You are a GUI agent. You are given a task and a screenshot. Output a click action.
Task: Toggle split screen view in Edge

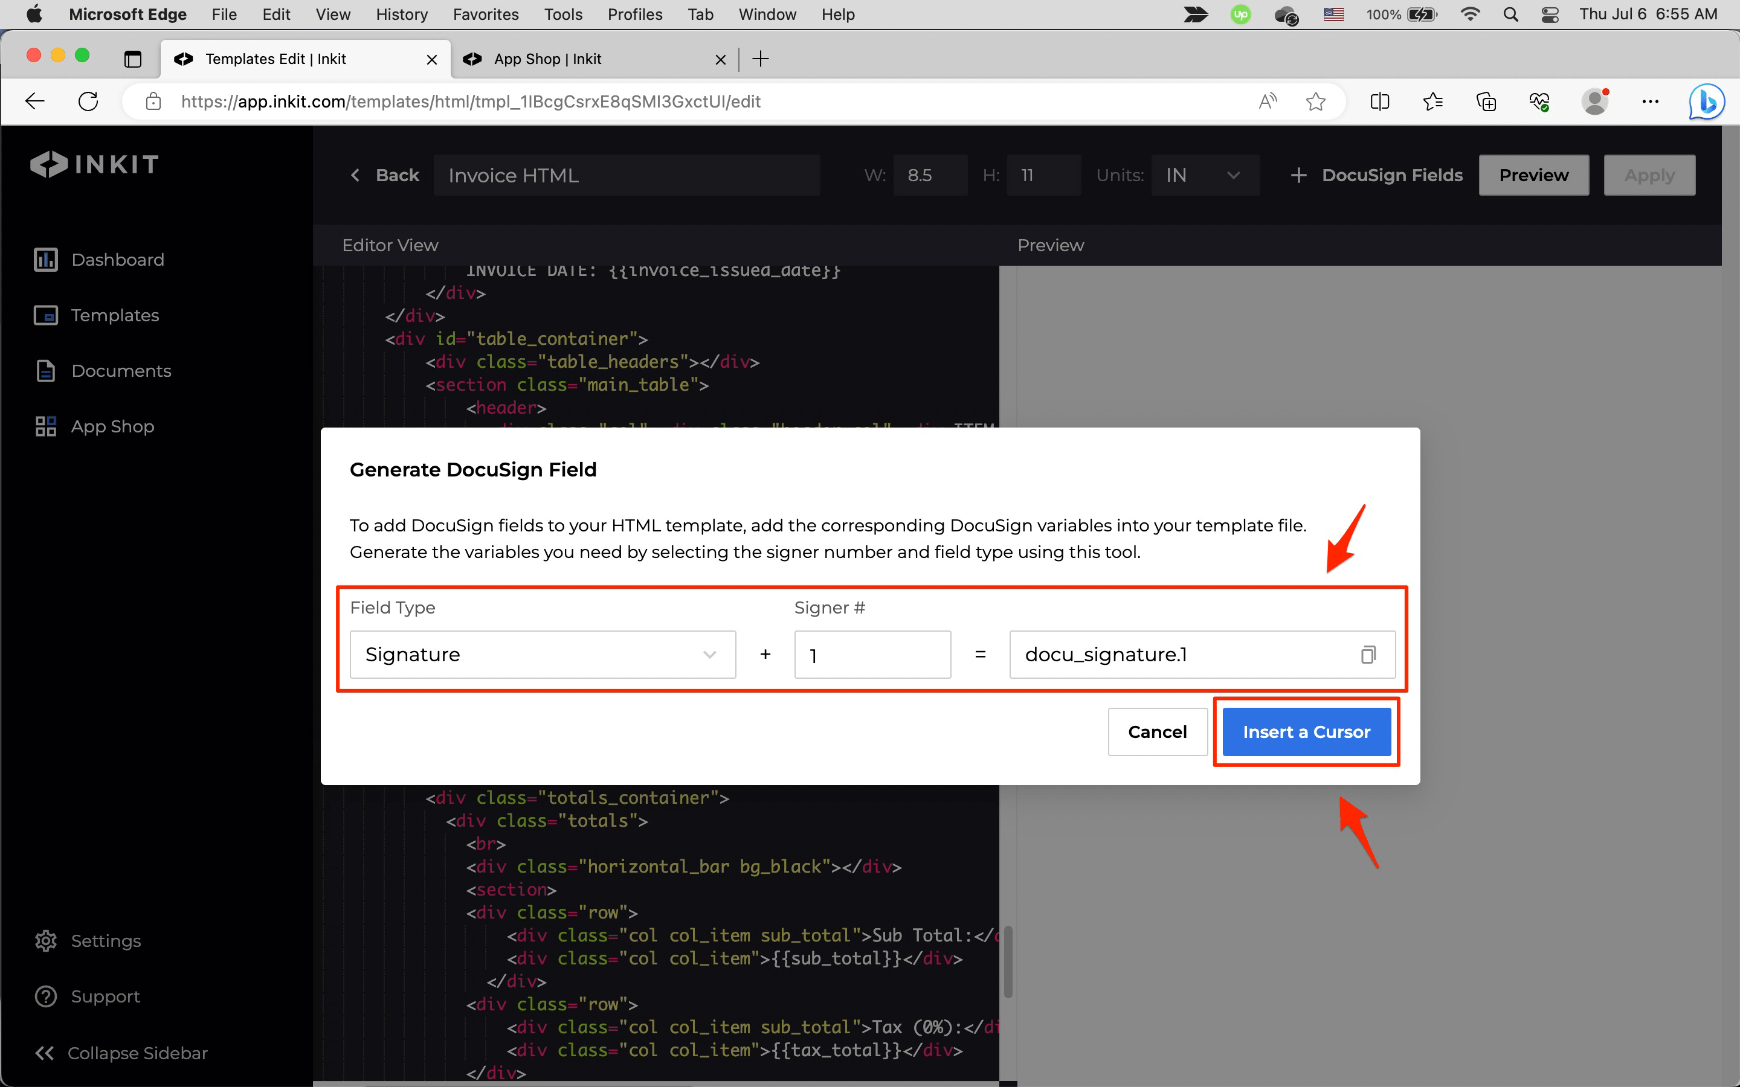click(1380, 101)
